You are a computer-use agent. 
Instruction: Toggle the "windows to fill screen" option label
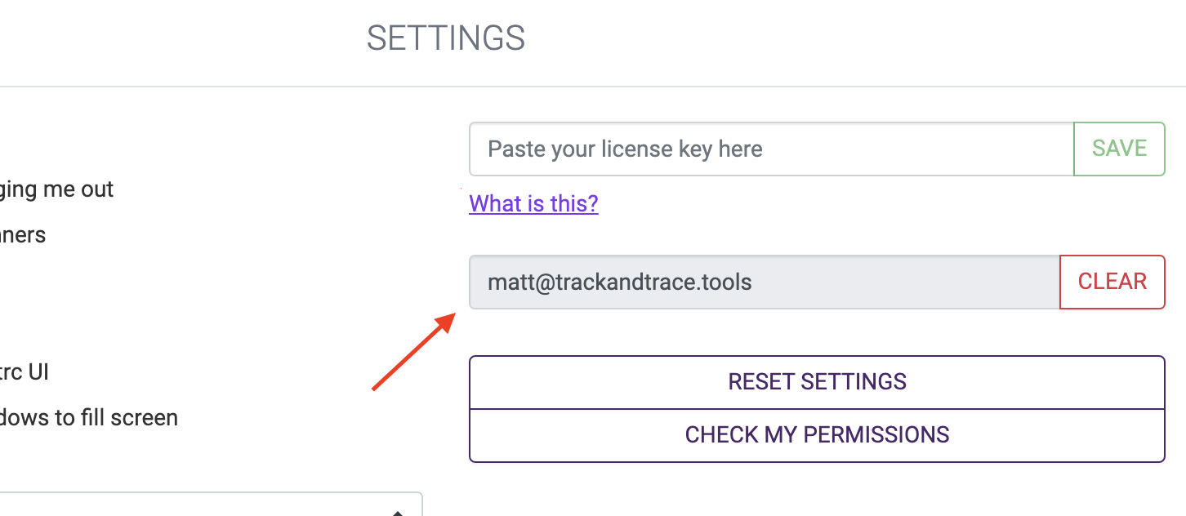point(88,418)
